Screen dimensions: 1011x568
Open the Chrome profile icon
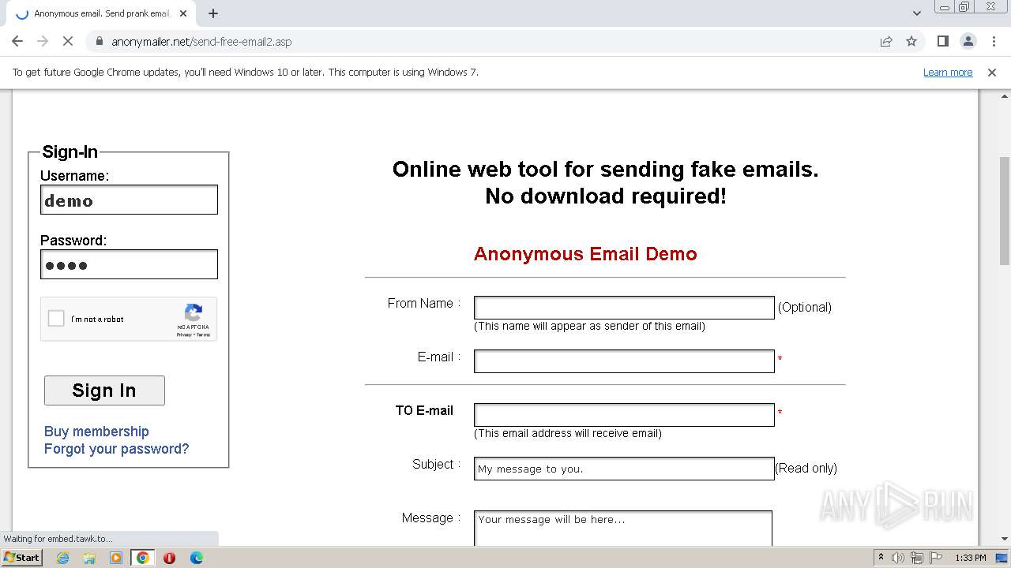[x=968, y=41]
